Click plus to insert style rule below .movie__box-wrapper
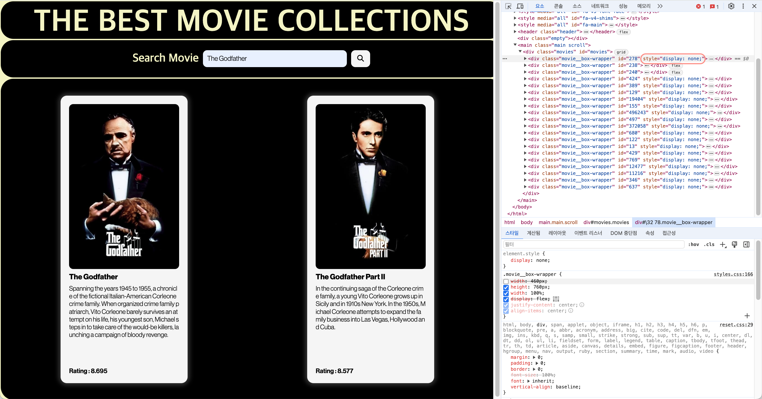The height and width of the screenshot is (399, 762). [747, 316]
